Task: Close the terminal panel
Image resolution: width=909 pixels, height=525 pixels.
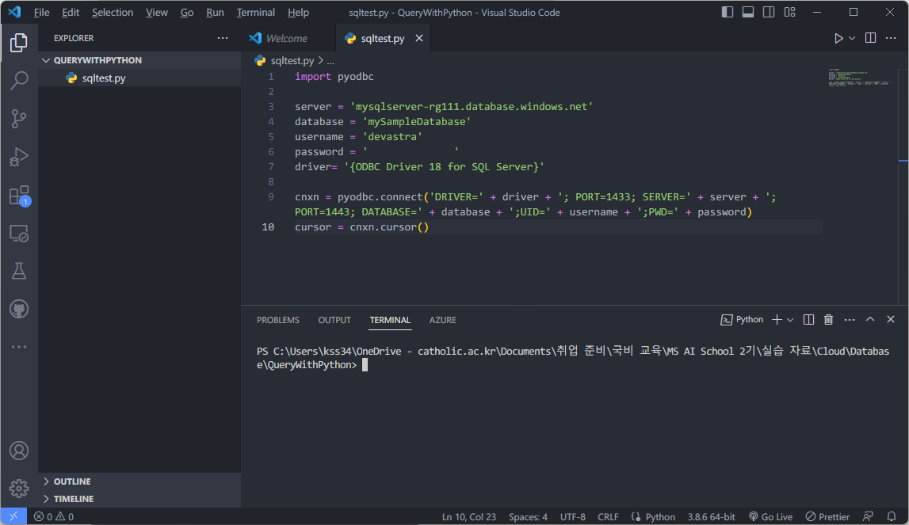Action: 891,319
